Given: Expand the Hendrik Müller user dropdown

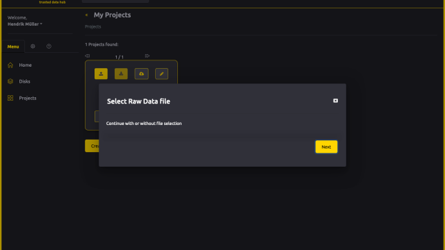Looking at the screenshot, I should click(25, 24).
